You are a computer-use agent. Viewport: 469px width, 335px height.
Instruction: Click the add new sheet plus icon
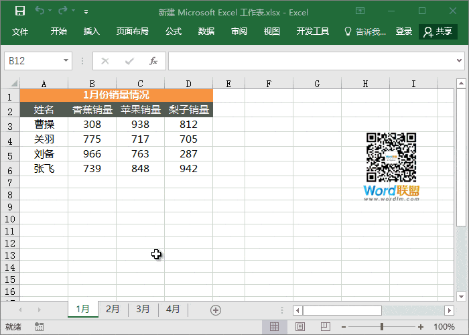216,310
